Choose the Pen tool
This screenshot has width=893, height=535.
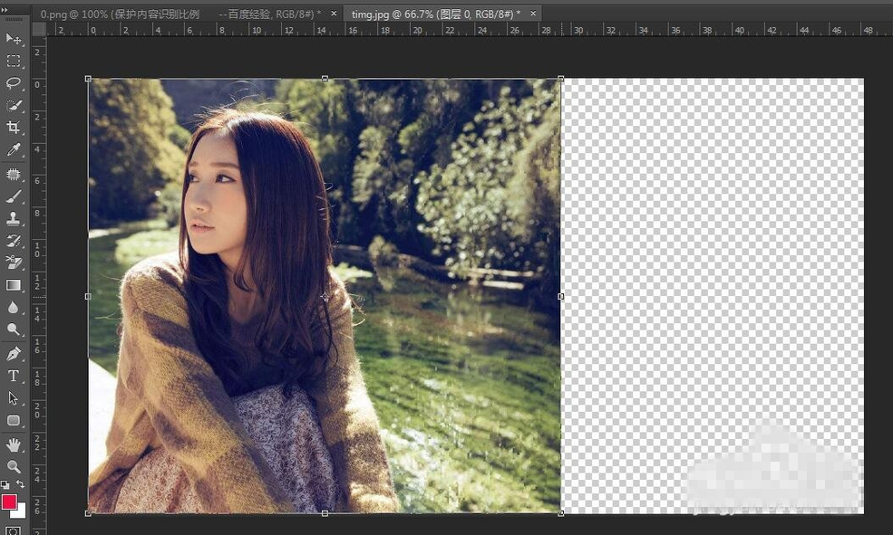[x=14, y=353]
